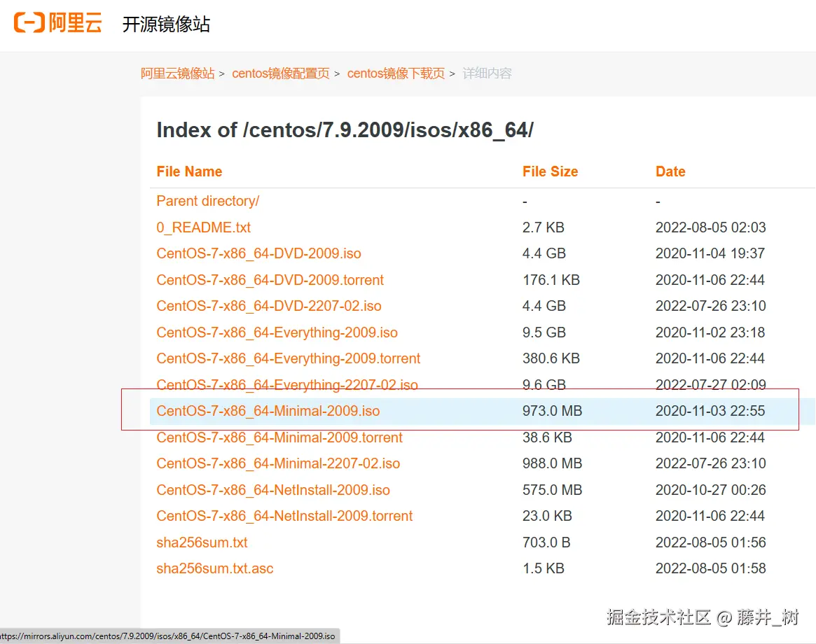
Task: Click the 9.5 GB file size cell
Action: (544, 332)
